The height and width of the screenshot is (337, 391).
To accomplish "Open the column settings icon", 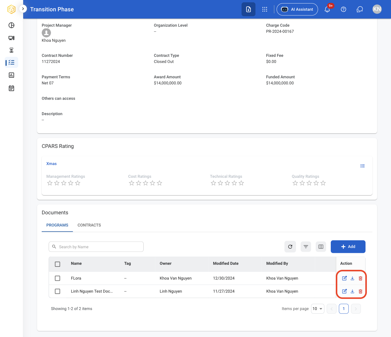I will tap(321, 247).
